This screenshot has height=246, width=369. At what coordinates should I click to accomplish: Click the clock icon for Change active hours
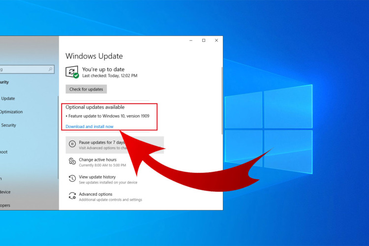pos(72,161)
